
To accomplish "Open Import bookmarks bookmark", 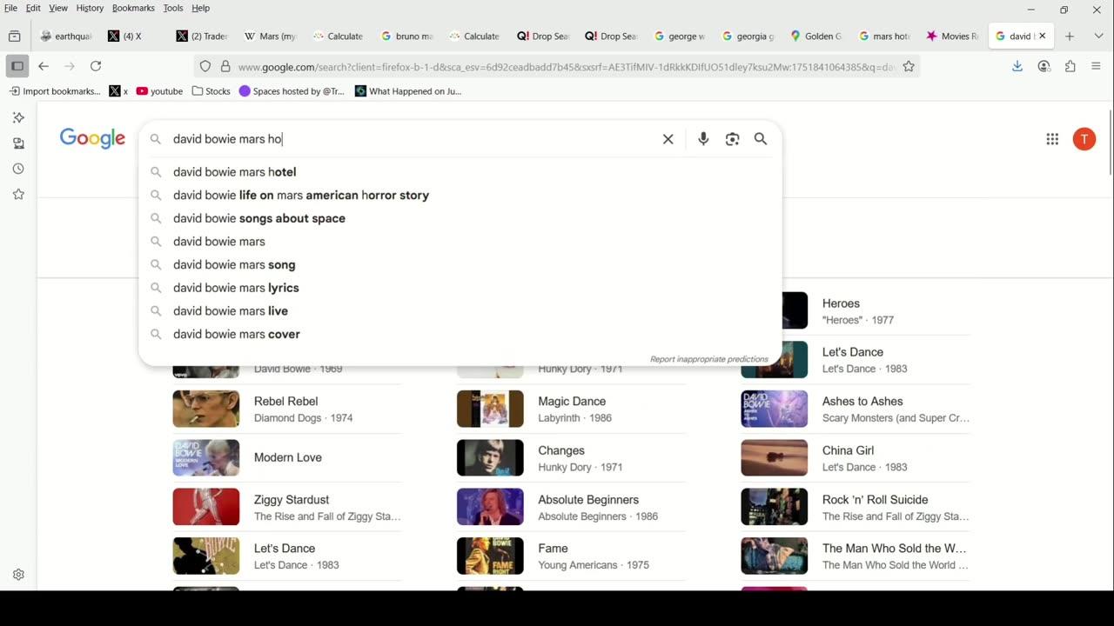I will (55, 91).
